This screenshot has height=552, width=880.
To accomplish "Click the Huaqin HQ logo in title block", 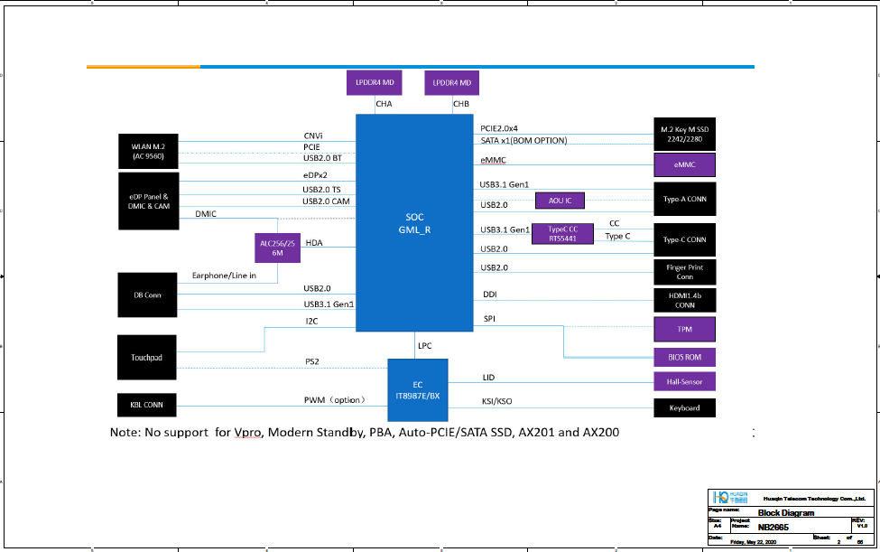I will [729, 498].
